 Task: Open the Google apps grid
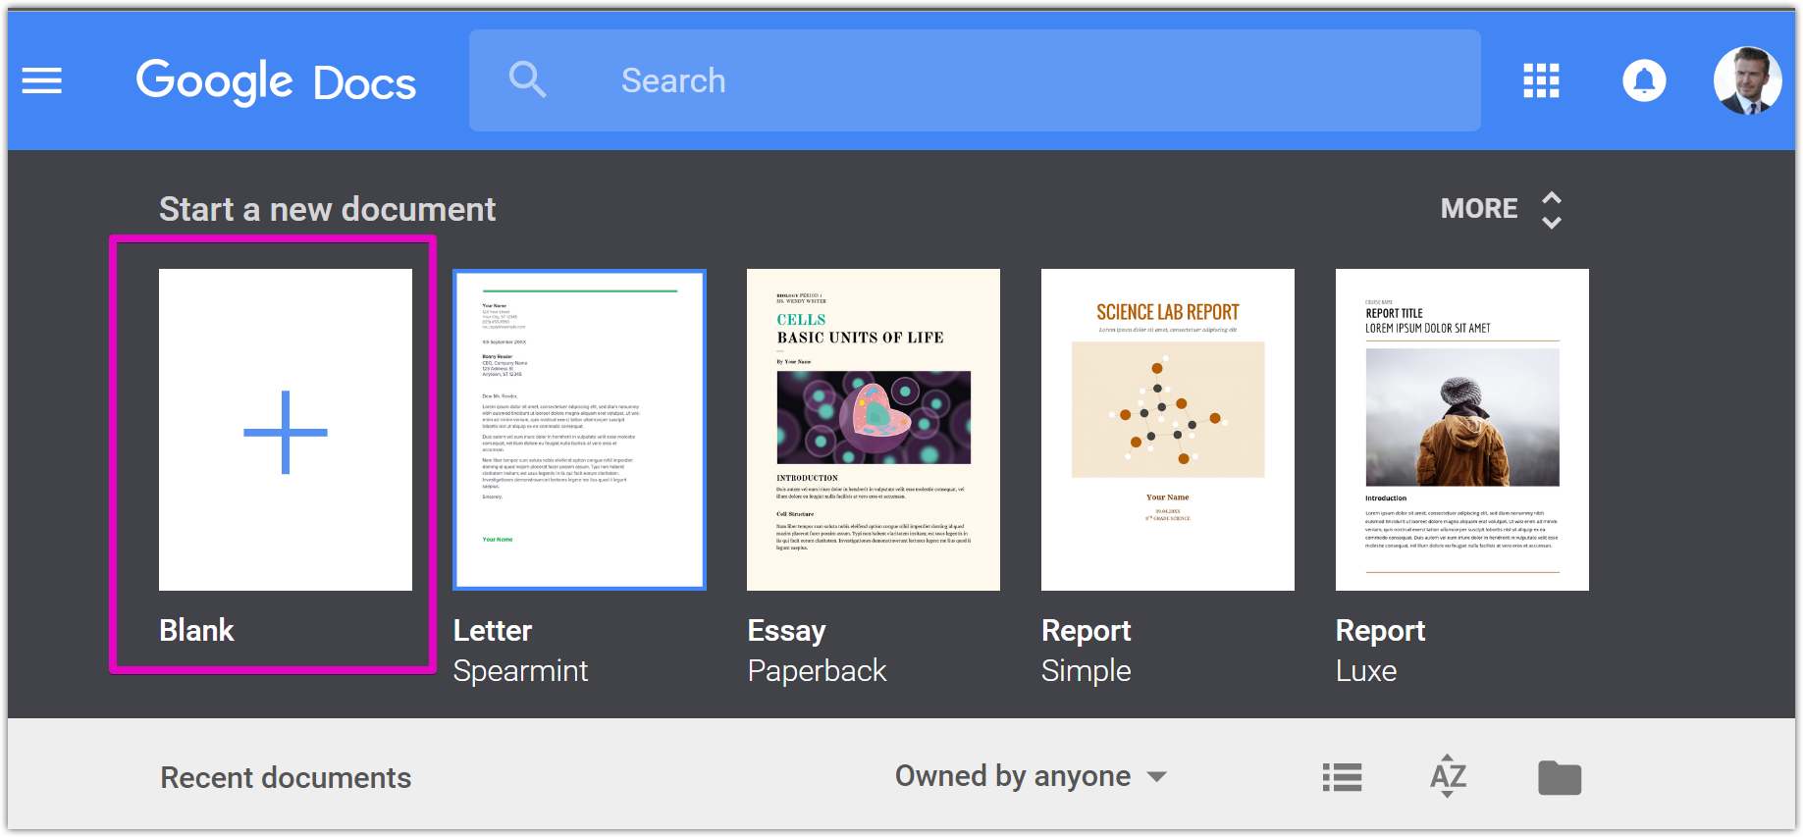1541,80
